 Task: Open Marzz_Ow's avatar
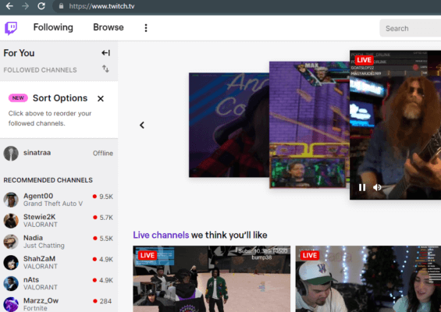11,304
